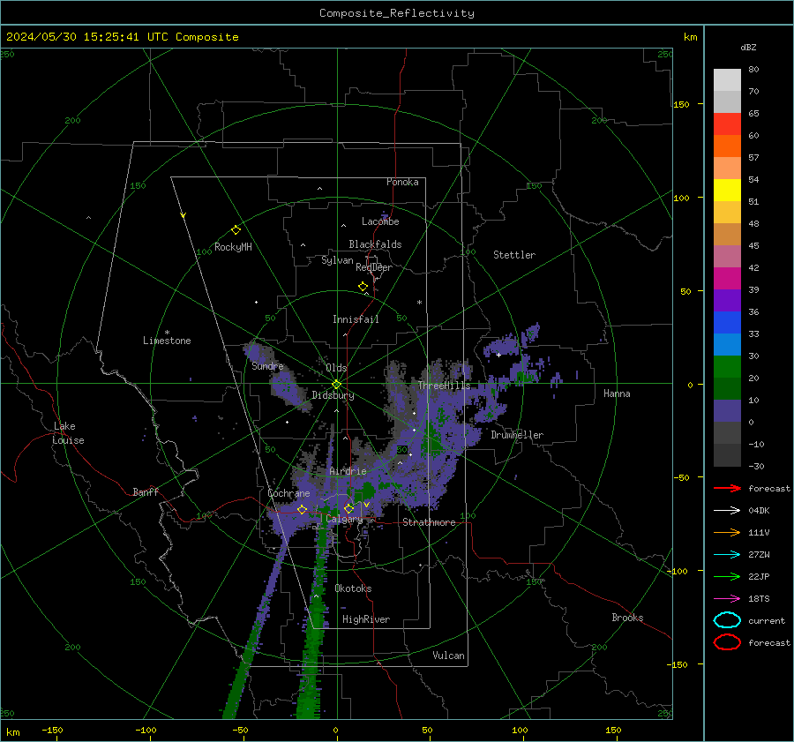Screen dimensions: 794x742
Task: Click the Lacombe town label
Action: 380,221
